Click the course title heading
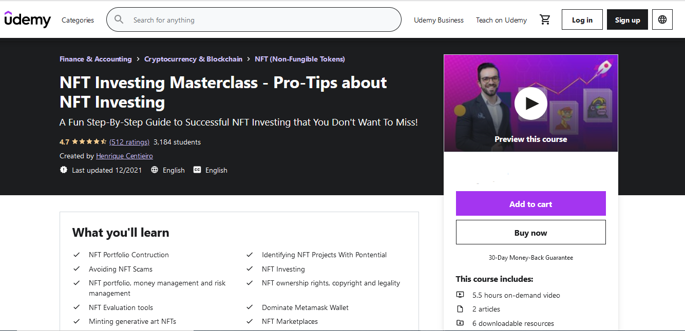The width and height of the screenshot is (685, 331). point(223,92)
